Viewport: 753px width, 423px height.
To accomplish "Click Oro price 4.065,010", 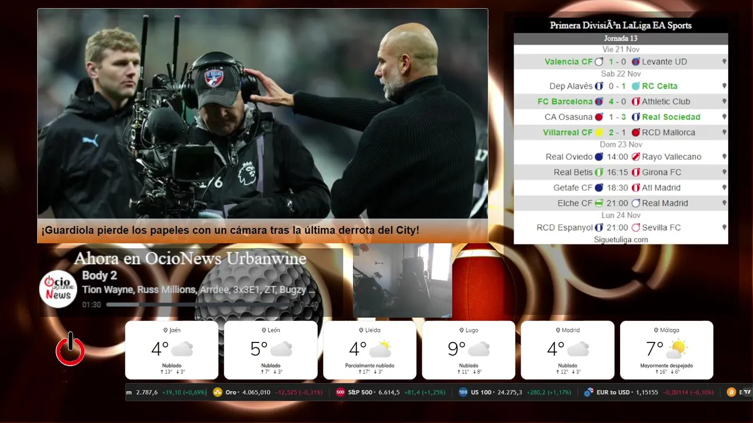I will click(256, 392).
